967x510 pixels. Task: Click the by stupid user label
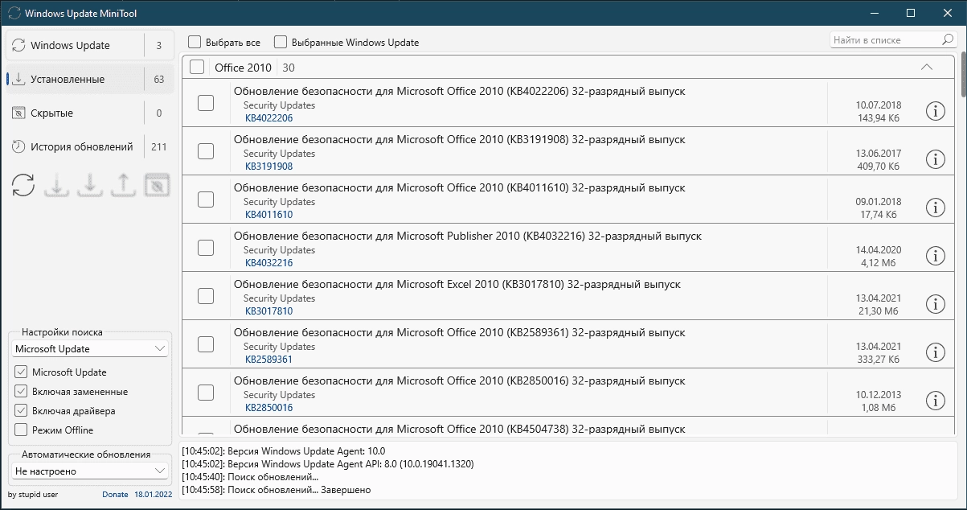pos(33,495)
